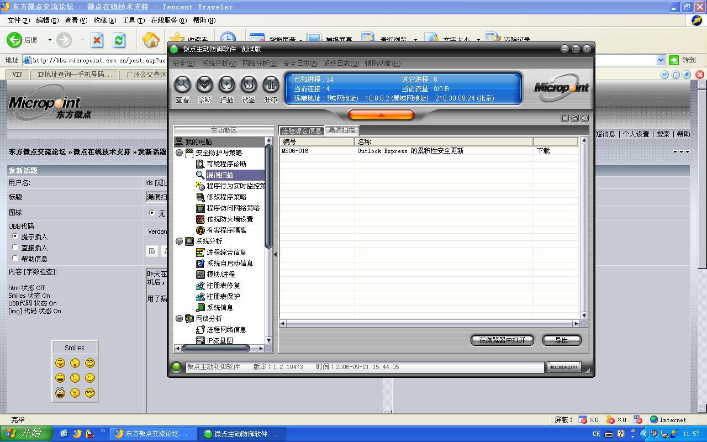
Task: Click the 诊断 heartbeat toolbar icon
Action: (204, 85)
